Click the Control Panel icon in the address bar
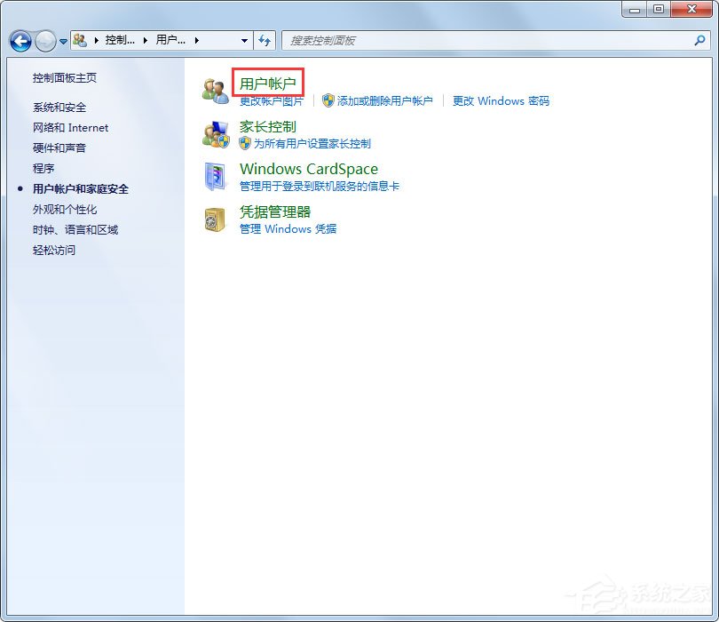719x622 pixels. [79, 40]
